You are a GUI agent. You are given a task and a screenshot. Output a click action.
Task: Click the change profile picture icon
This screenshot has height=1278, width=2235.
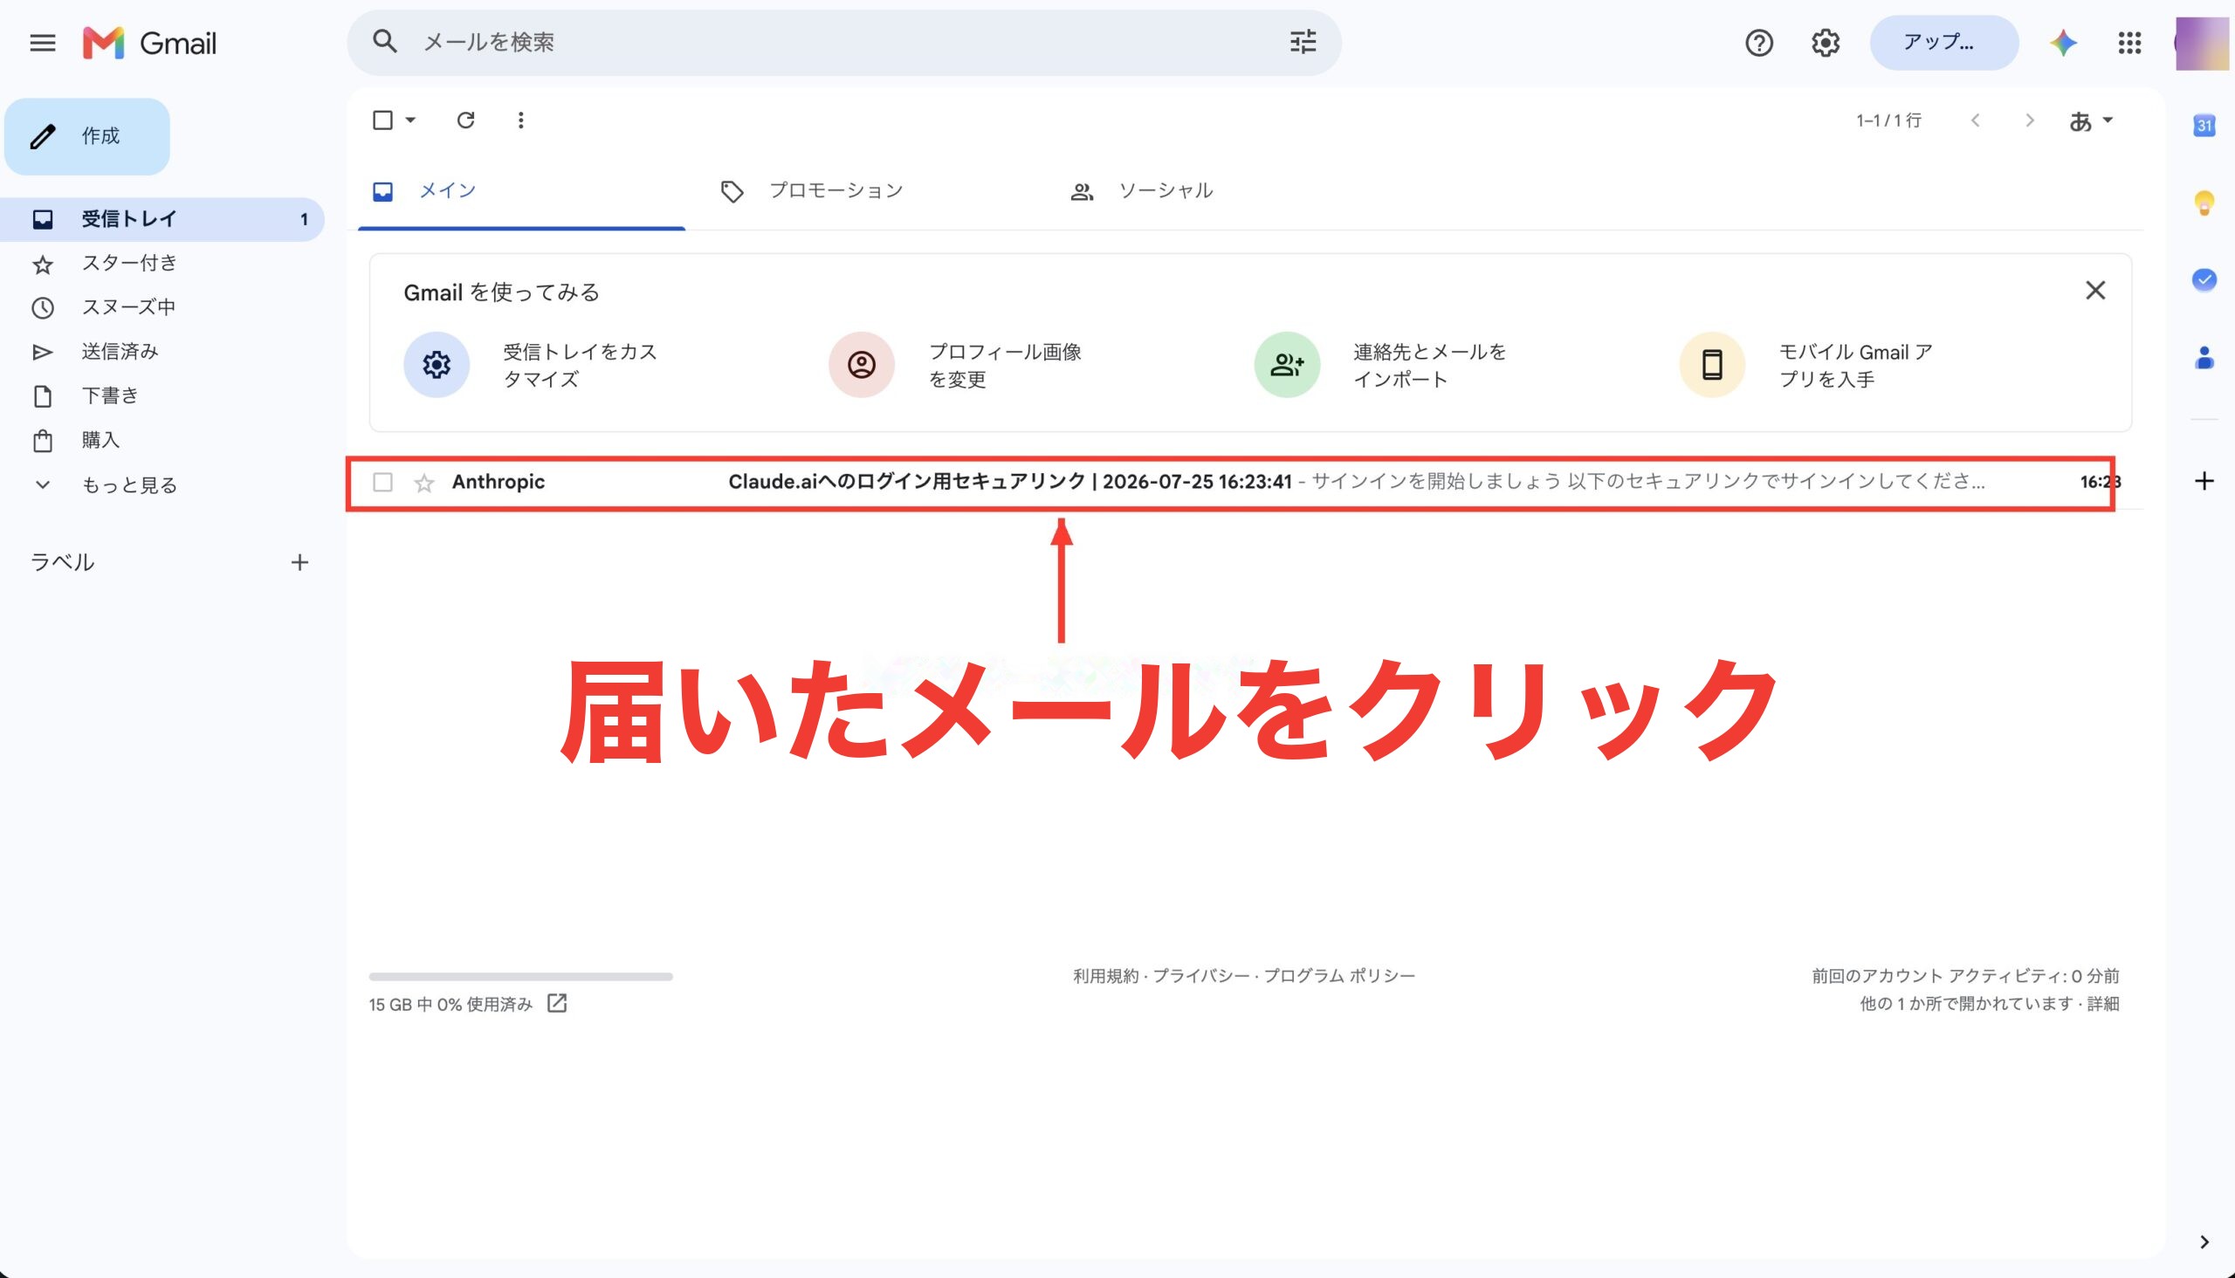[x=861, y=364]
